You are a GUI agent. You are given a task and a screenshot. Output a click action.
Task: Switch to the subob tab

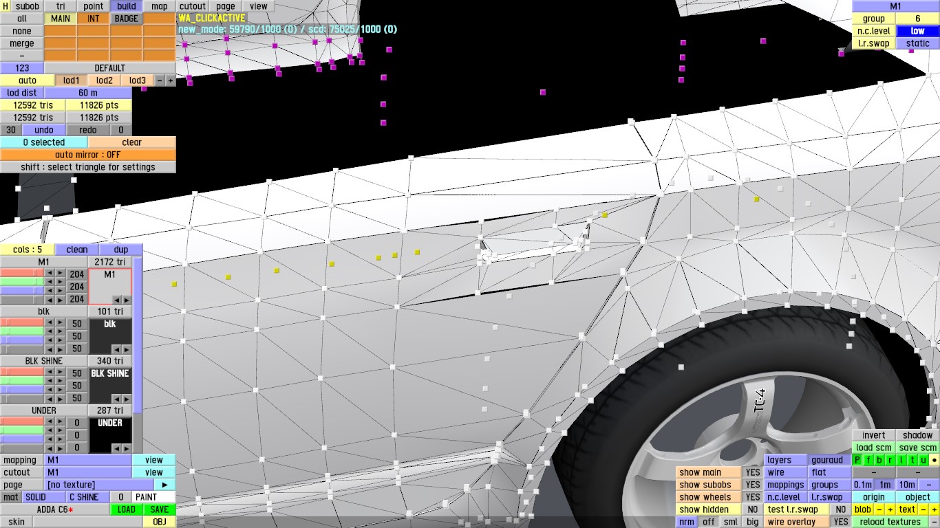coord(28,6)
